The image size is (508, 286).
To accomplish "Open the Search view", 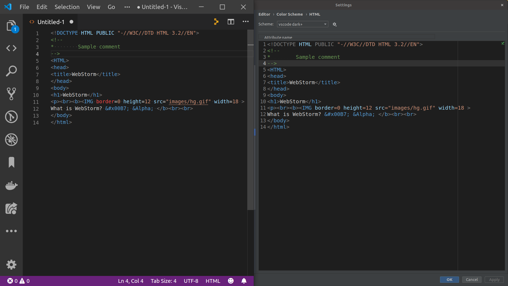I will tap(11, 71).
